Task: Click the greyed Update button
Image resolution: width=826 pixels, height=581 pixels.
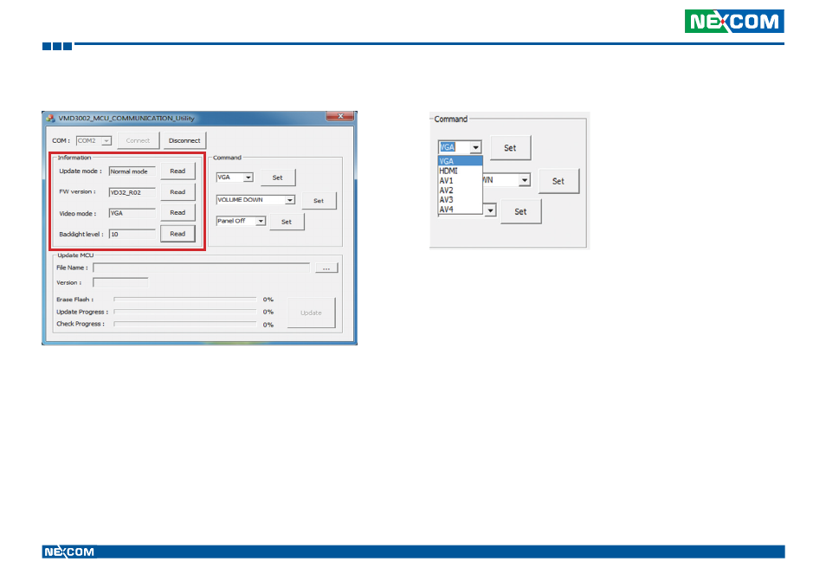Action: [x=311, y=313]
